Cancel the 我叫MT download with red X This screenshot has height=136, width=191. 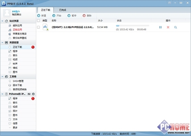coord(168,27)
